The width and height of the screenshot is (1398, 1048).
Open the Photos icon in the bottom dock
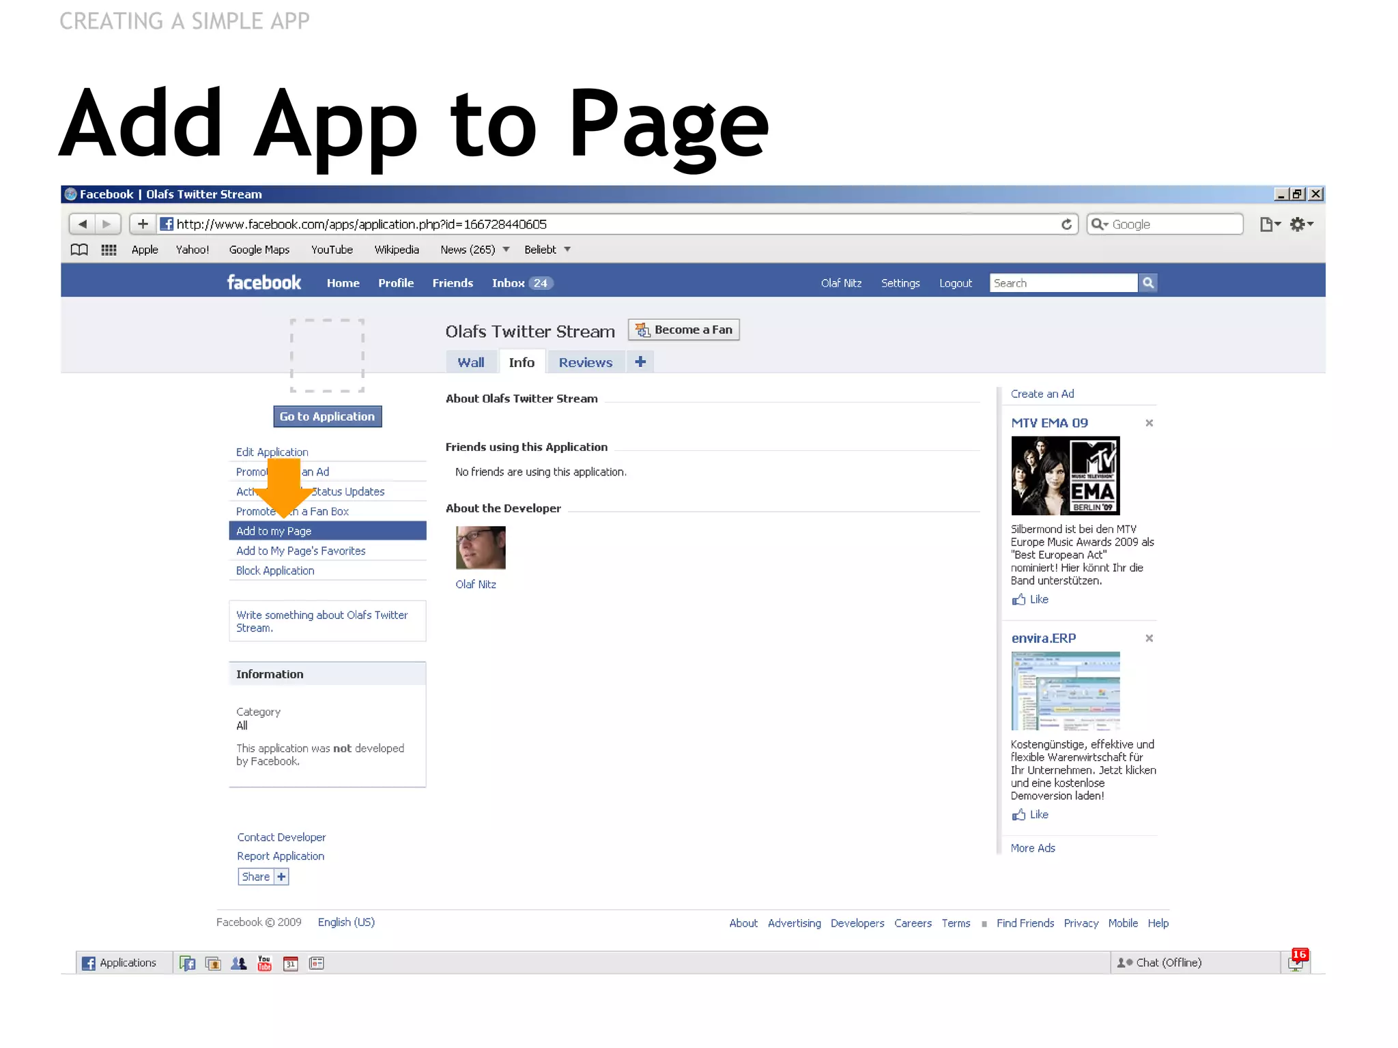(213, 963)
